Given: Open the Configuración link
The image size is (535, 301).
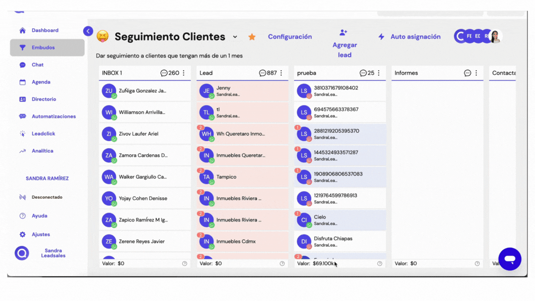Looking at the screenshot, I should 290,37.
